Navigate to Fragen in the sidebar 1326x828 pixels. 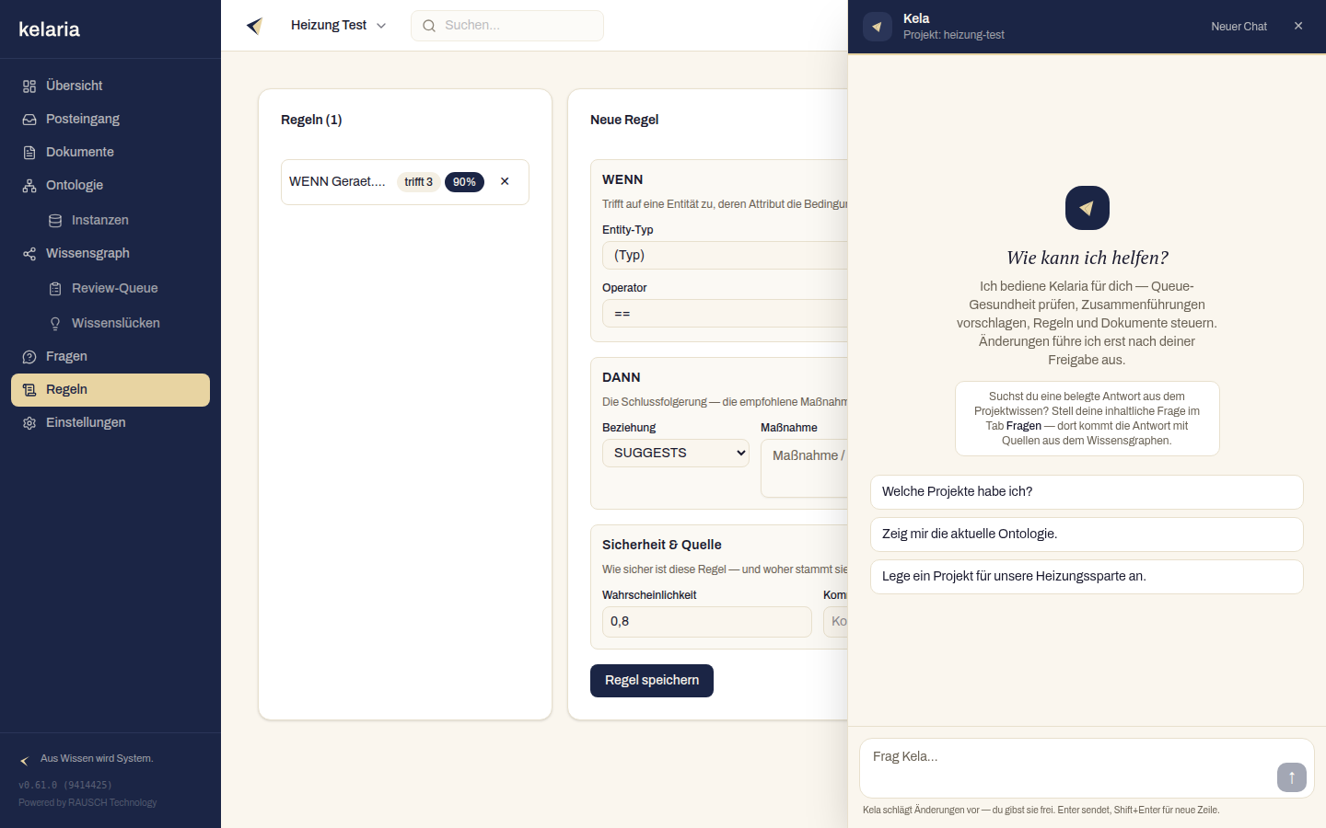pyautogui.click(x=110, y=357)
